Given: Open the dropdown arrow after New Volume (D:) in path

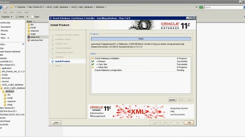Looking at the screenshot, I should point(45,7).
